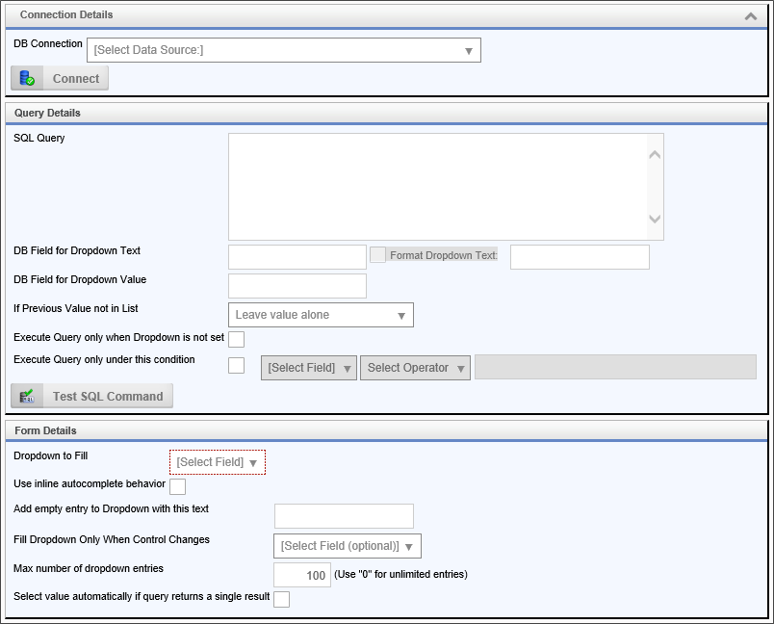
Task: Check Select value automatically for single result
Action: coord(282,600)
